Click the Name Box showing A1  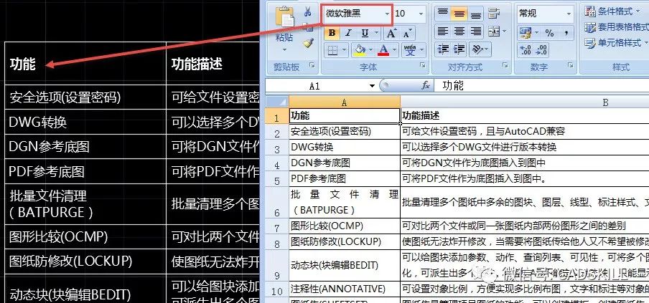point(317,86)
